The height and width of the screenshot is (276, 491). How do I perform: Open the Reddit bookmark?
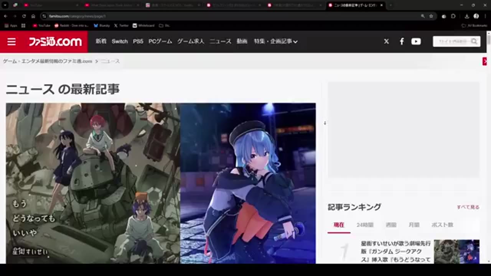click(72, 26)
